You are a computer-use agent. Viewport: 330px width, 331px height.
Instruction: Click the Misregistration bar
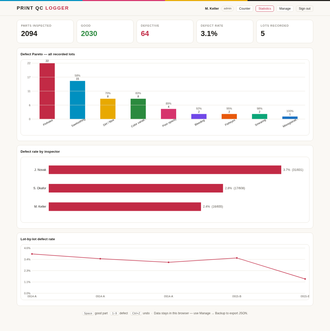290,118
